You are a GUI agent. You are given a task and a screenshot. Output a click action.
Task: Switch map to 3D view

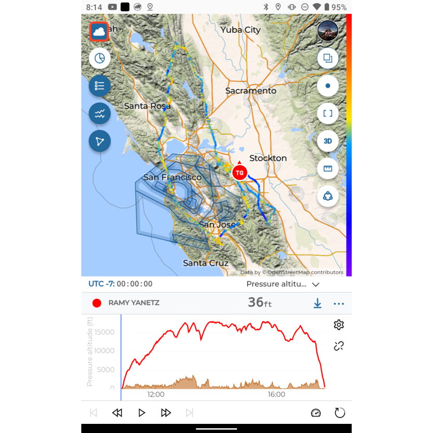click(328, 141)
